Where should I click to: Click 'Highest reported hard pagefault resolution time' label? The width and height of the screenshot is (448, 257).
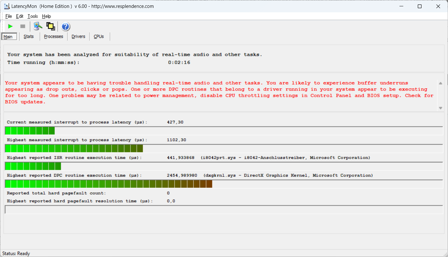point(80,201)
